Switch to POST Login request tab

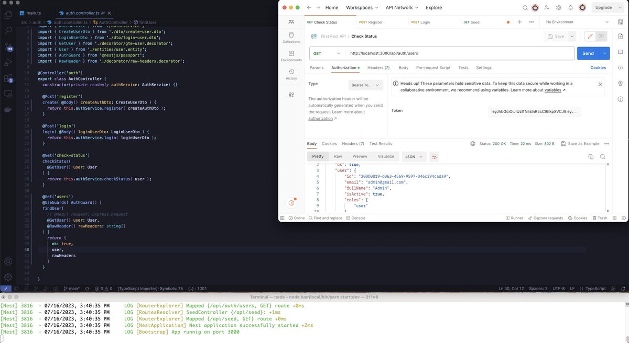point(420,22)
